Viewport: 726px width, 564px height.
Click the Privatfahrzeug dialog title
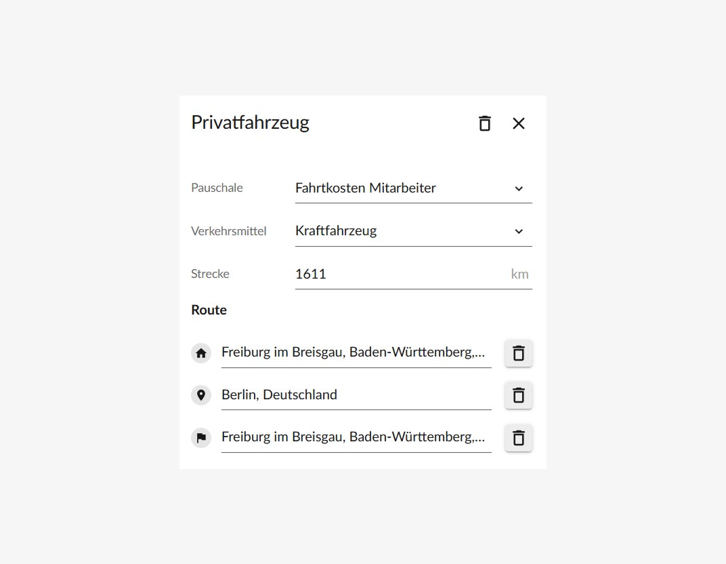pyautogui.click(x=251, y=123)
